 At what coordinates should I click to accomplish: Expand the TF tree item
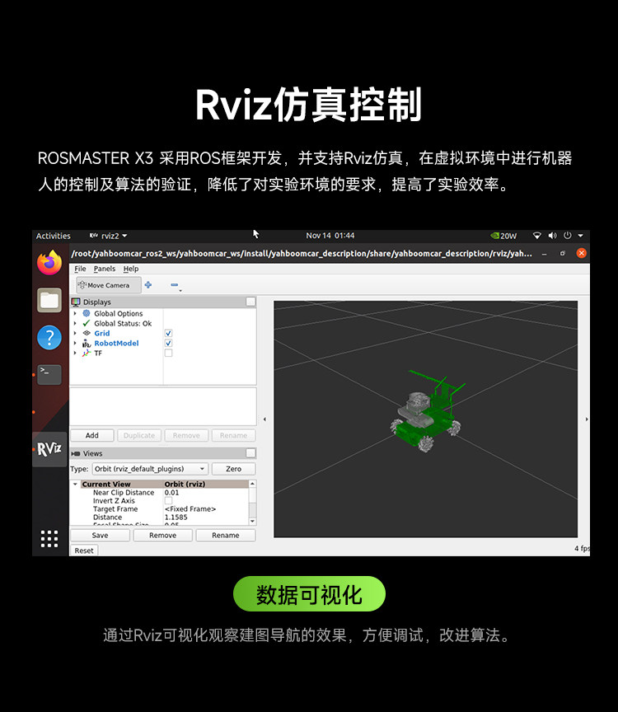point(75,354)
